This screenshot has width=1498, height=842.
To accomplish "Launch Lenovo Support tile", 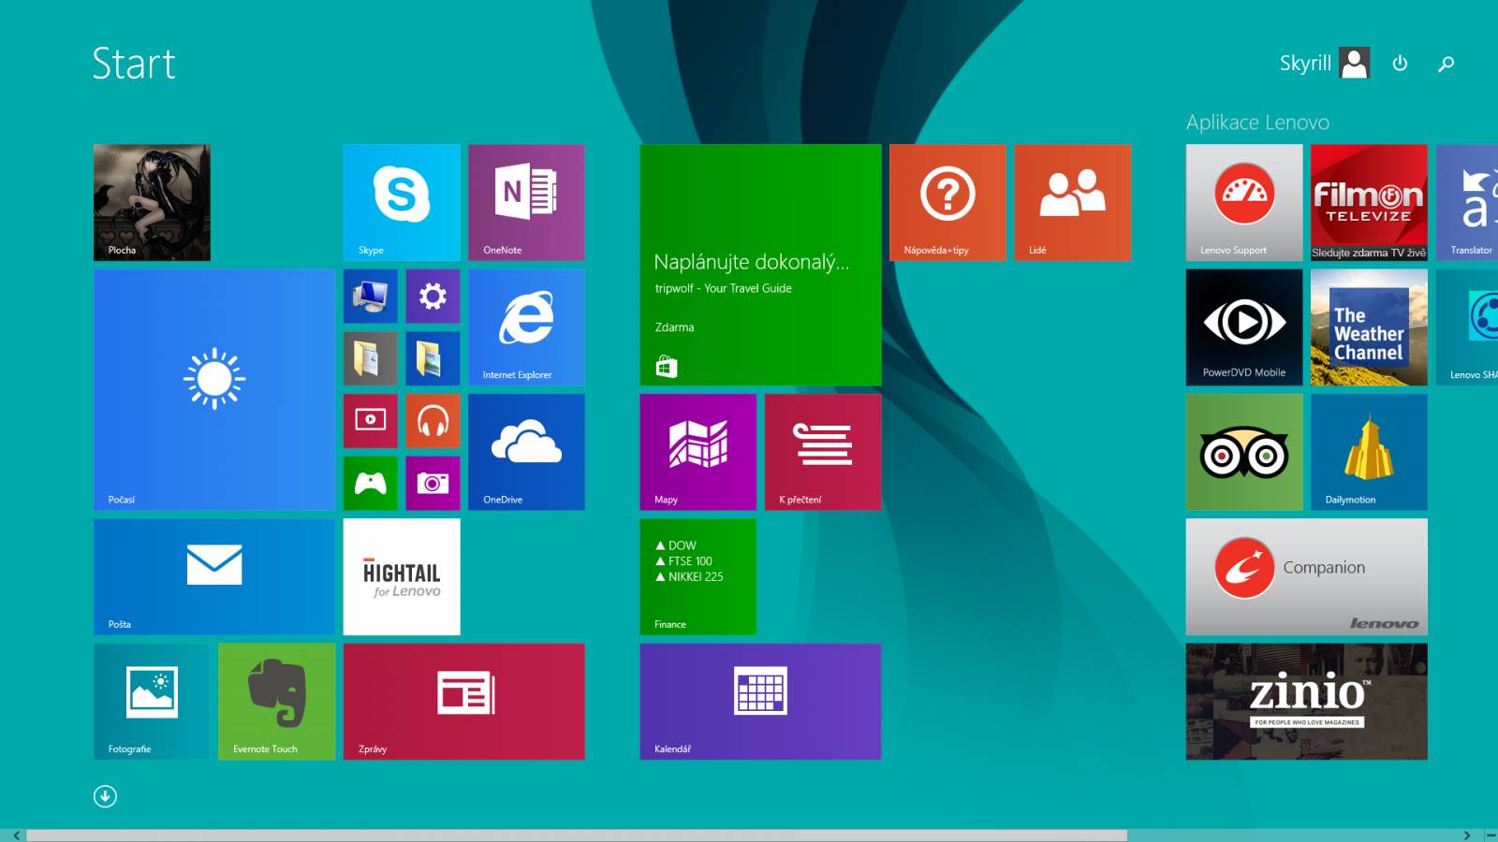I will tap(1244, 202).
